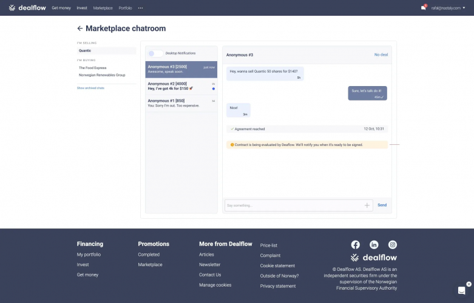Image resolution: width=474 pixels, height=303 pixels.
Task: Select Norwegian Renewables Group chat list
Action: coord(102,75)
